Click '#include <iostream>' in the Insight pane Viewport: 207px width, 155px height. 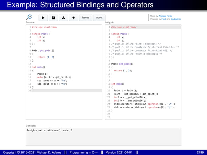tap(124, 27)
